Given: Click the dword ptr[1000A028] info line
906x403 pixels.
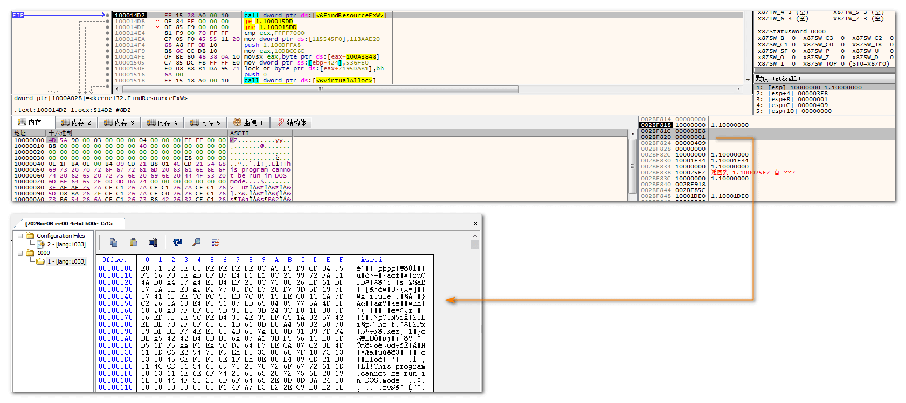Looking at the screenshot, I should tap(100, 98).
